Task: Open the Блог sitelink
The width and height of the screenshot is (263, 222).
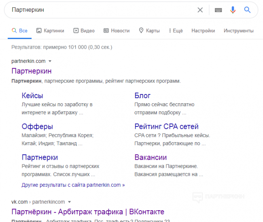Action: tap(142, 96)
